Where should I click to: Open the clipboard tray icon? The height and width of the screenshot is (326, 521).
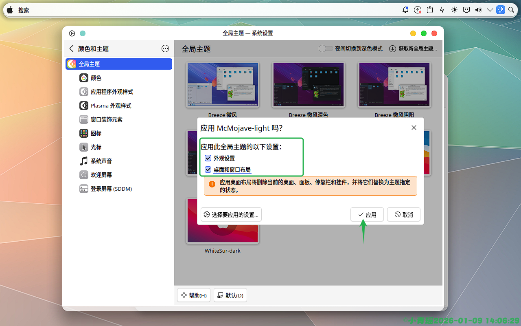pyautogui.click(x=430, y=10)
